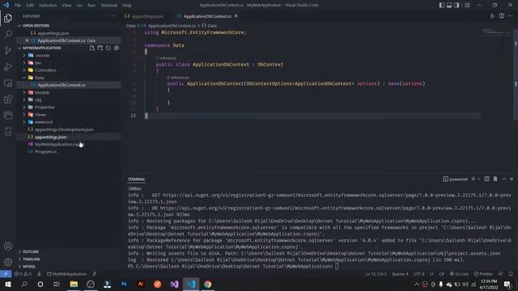The image size is (518, 291).
Task: Toggle bottom panel layout icon
Action: pos(449,5)
